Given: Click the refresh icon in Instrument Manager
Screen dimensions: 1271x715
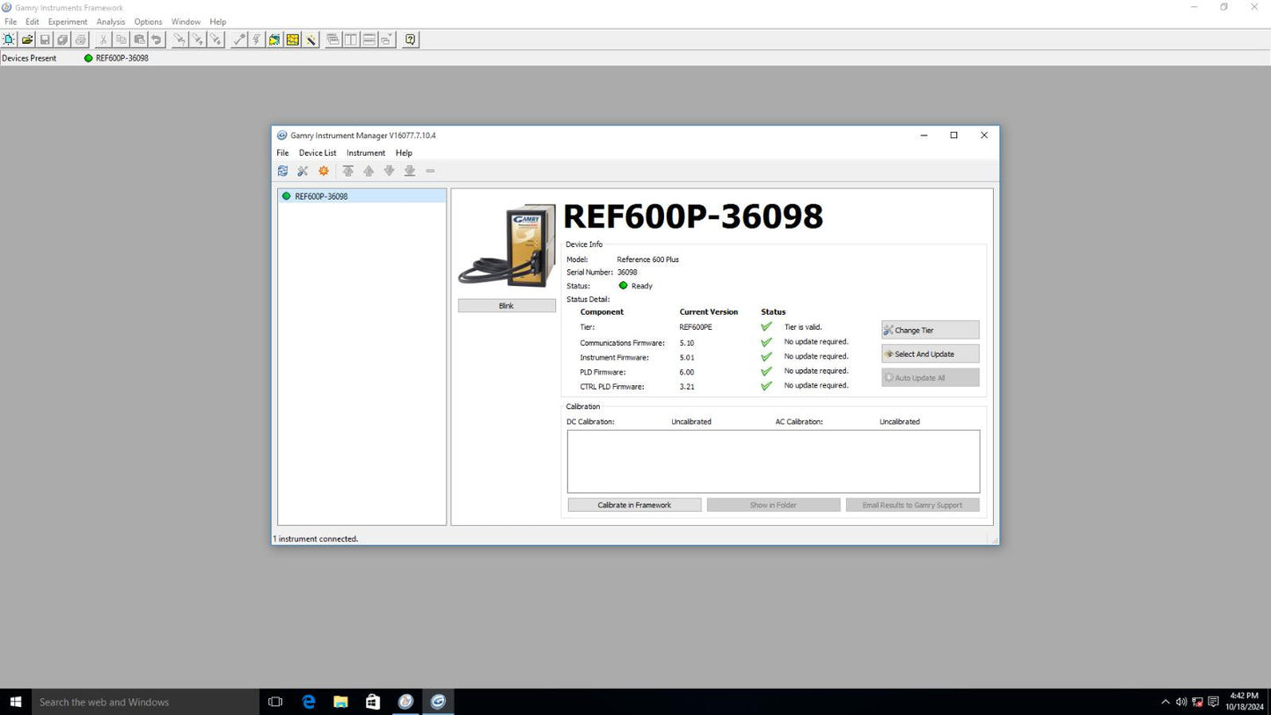Looking at the screenshot, I should [x=282, y=171].
